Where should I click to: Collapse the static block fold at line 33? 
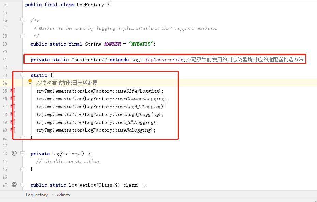[x=22, y=75]
